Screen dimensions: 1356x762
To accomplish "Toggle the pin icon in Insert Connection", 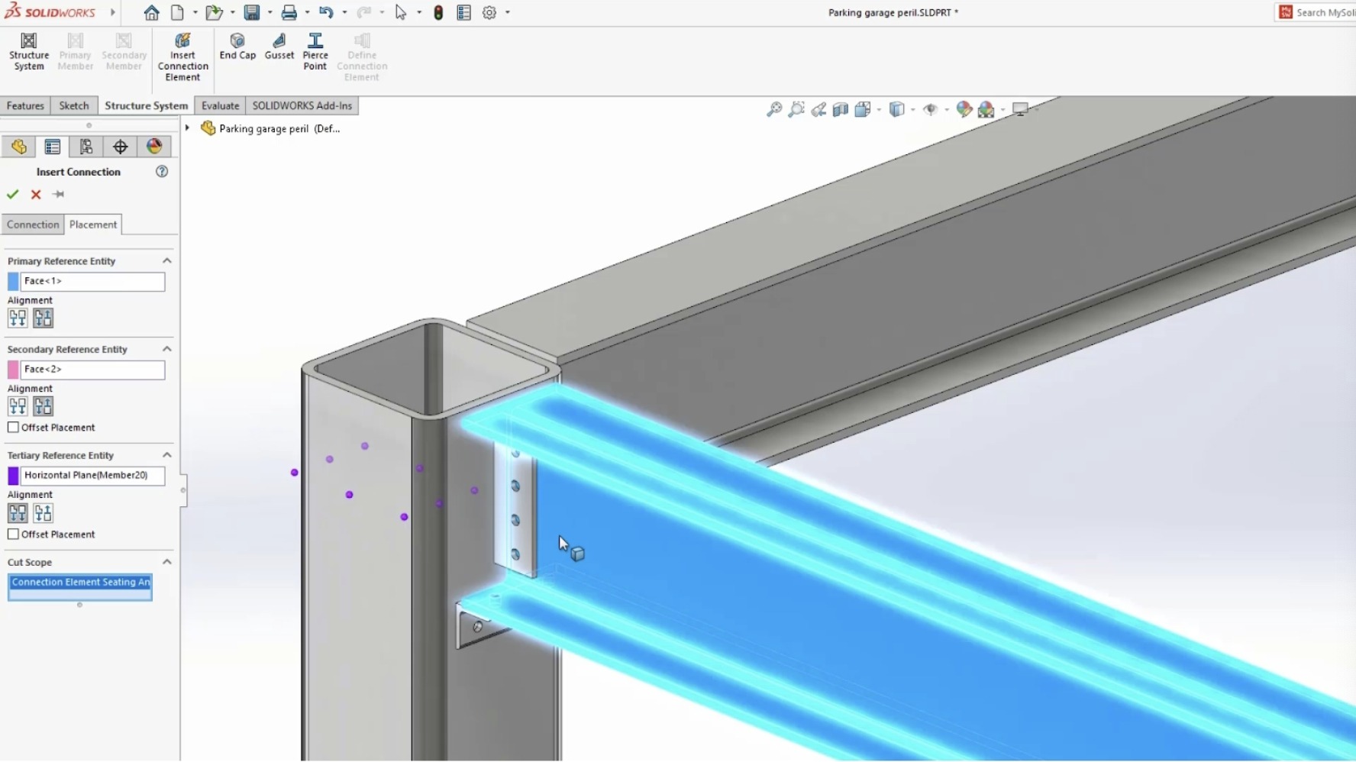I will coord(60,195).
